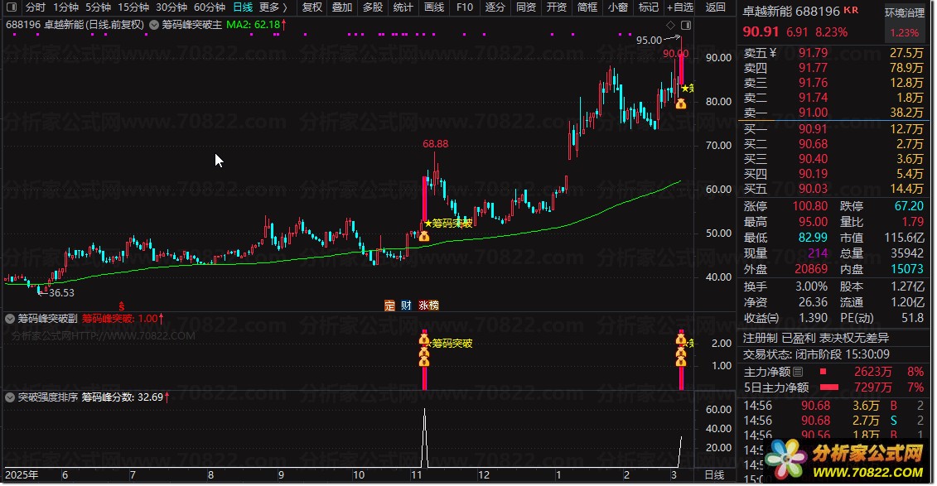The width and height of the screenshot is (937, 486).
Task: Add stock via +自选 button
Action: pos(681,7)
